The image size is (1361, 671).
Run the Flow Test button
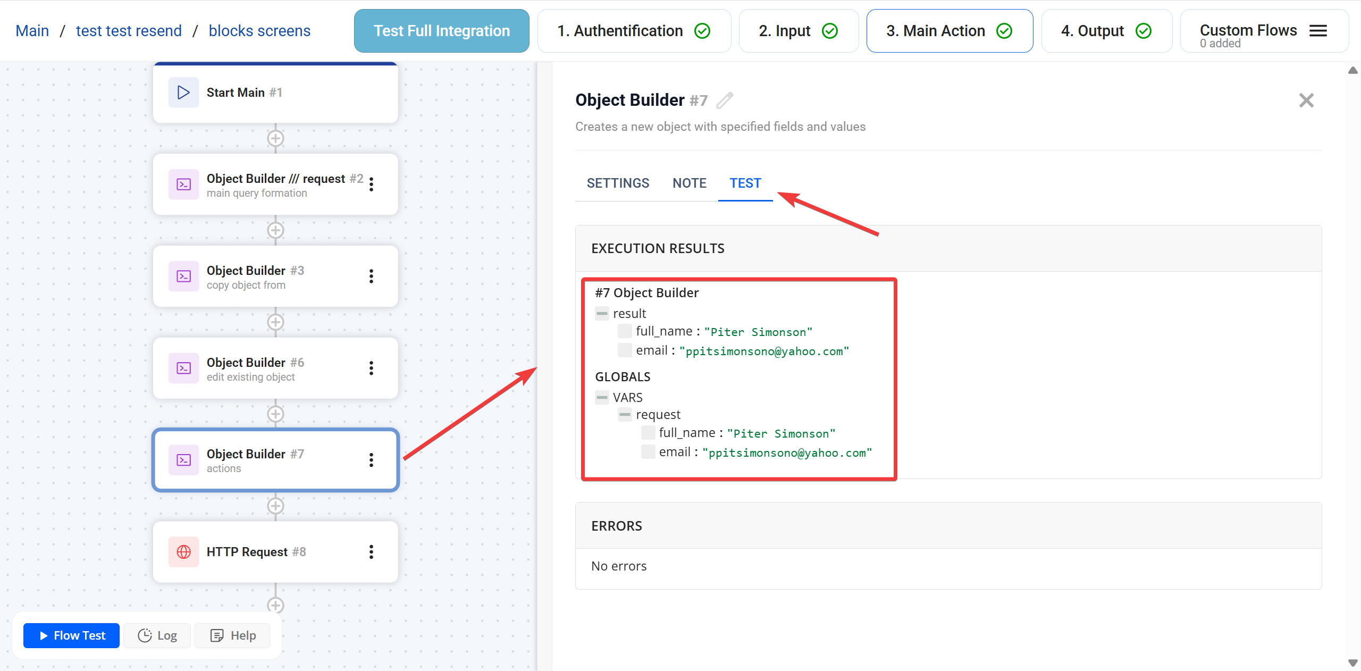[72, 636]
